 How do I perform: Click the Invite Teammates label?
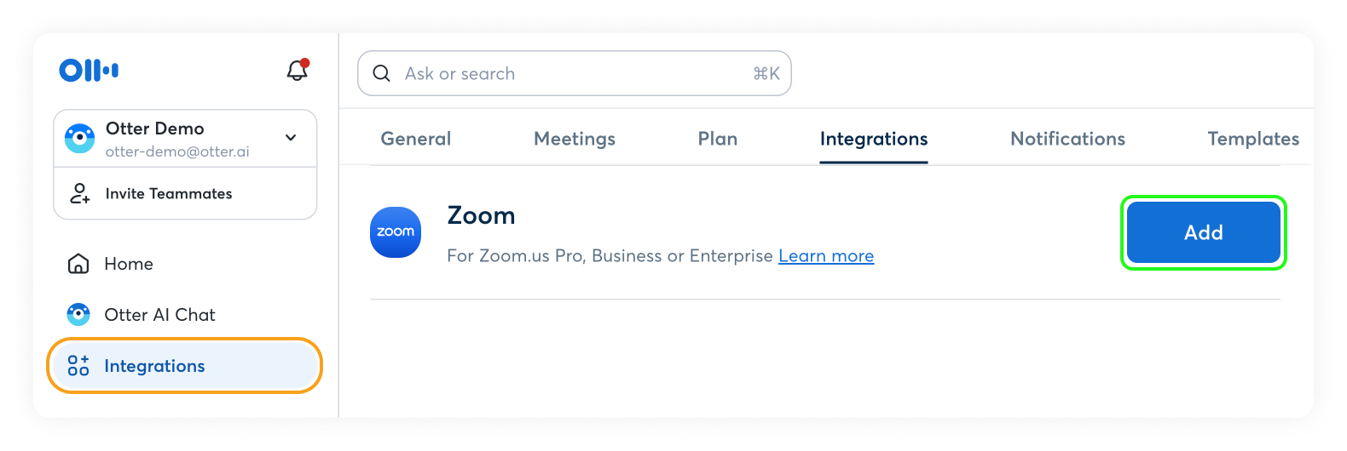coord(169,194)
